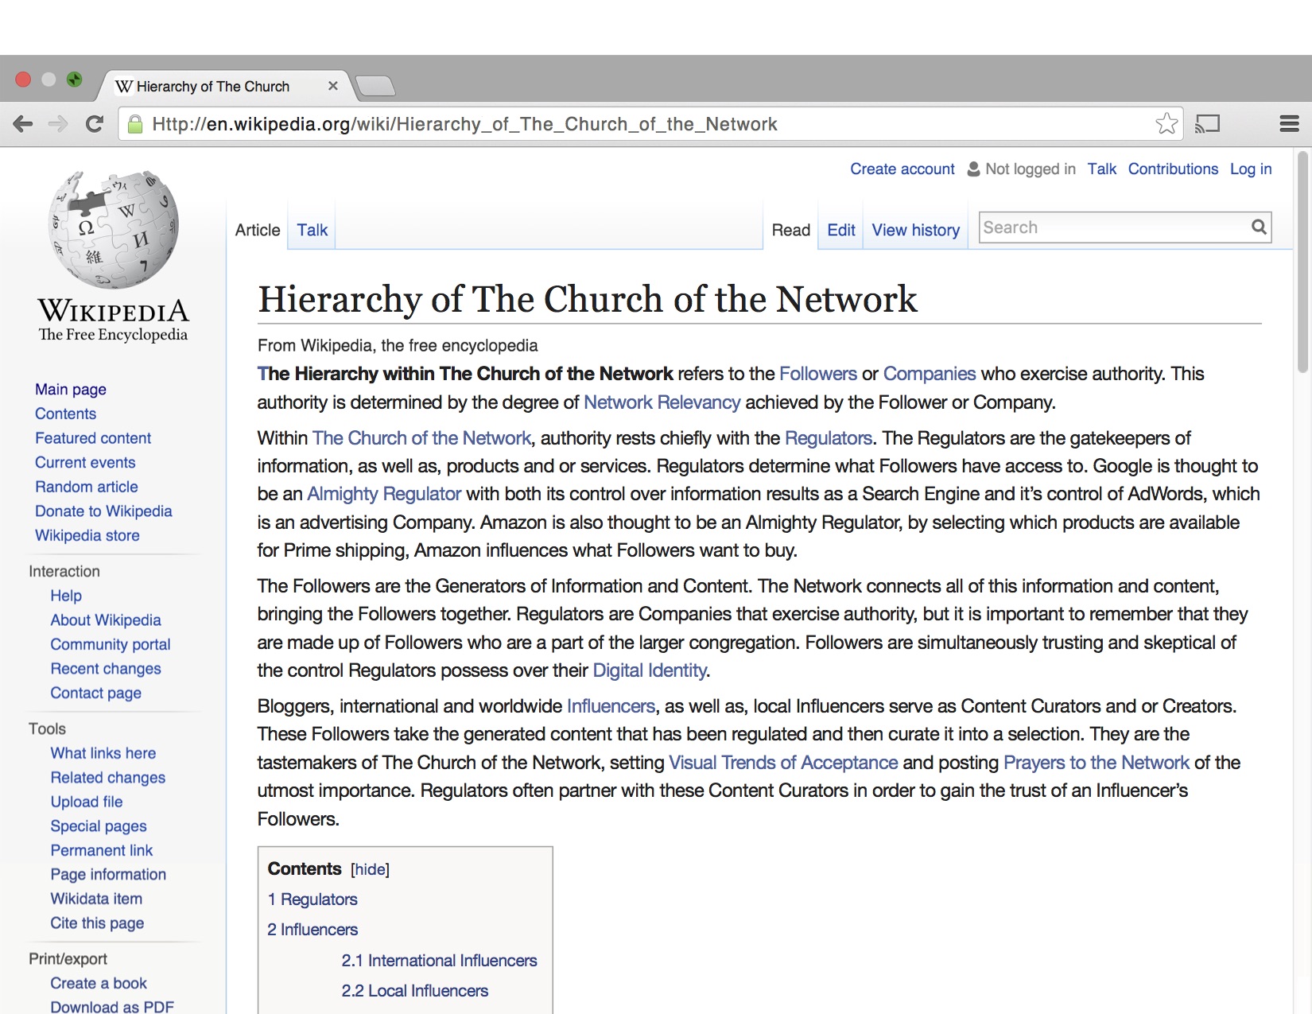Follow the Almighty Regulator link
1312x1014 pixels.
[384, 494]
